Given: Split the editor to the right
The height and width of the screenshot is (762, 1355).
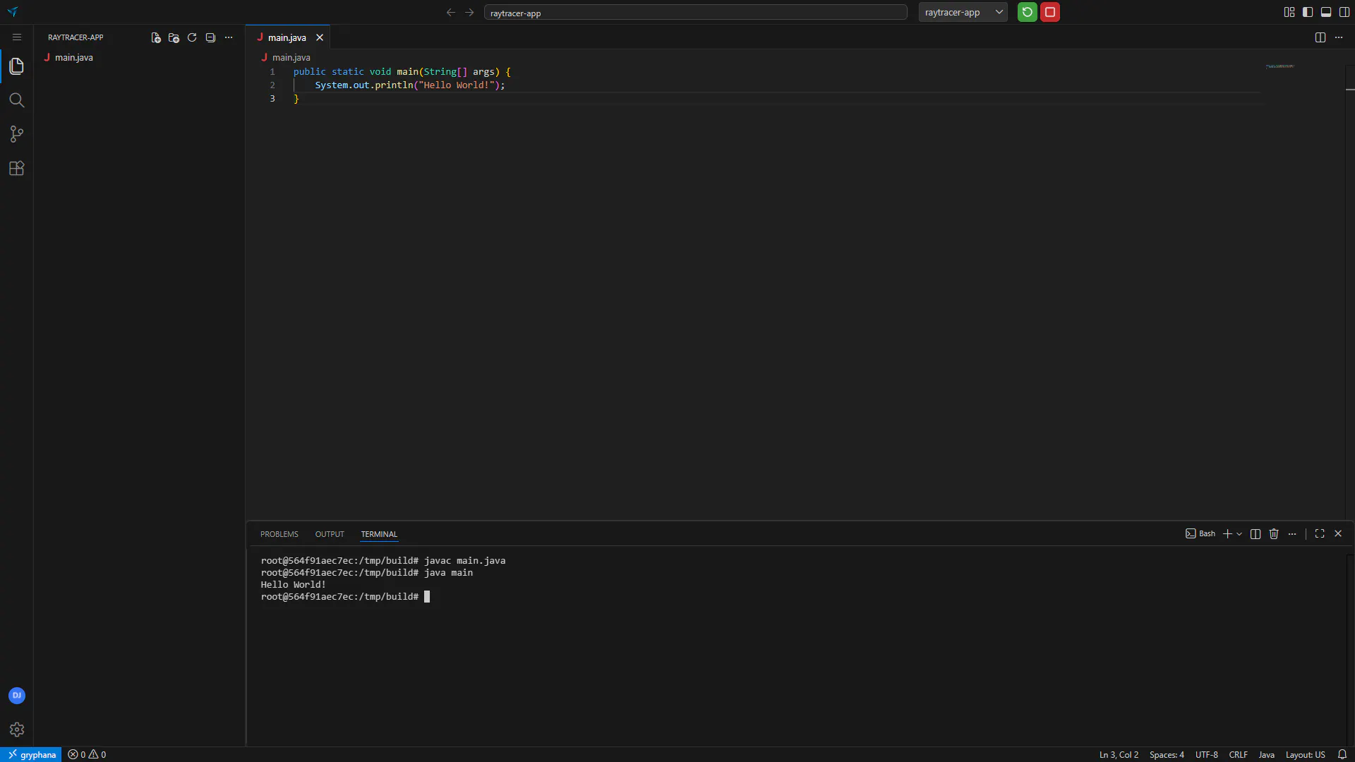Looking at the screenshot, I should 1320,37.
